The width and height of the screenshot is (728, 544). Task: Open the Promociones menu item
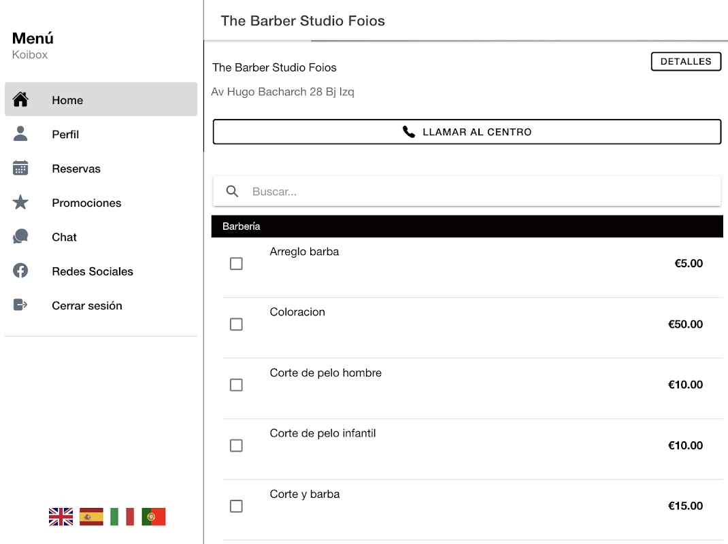coord(86,203)
